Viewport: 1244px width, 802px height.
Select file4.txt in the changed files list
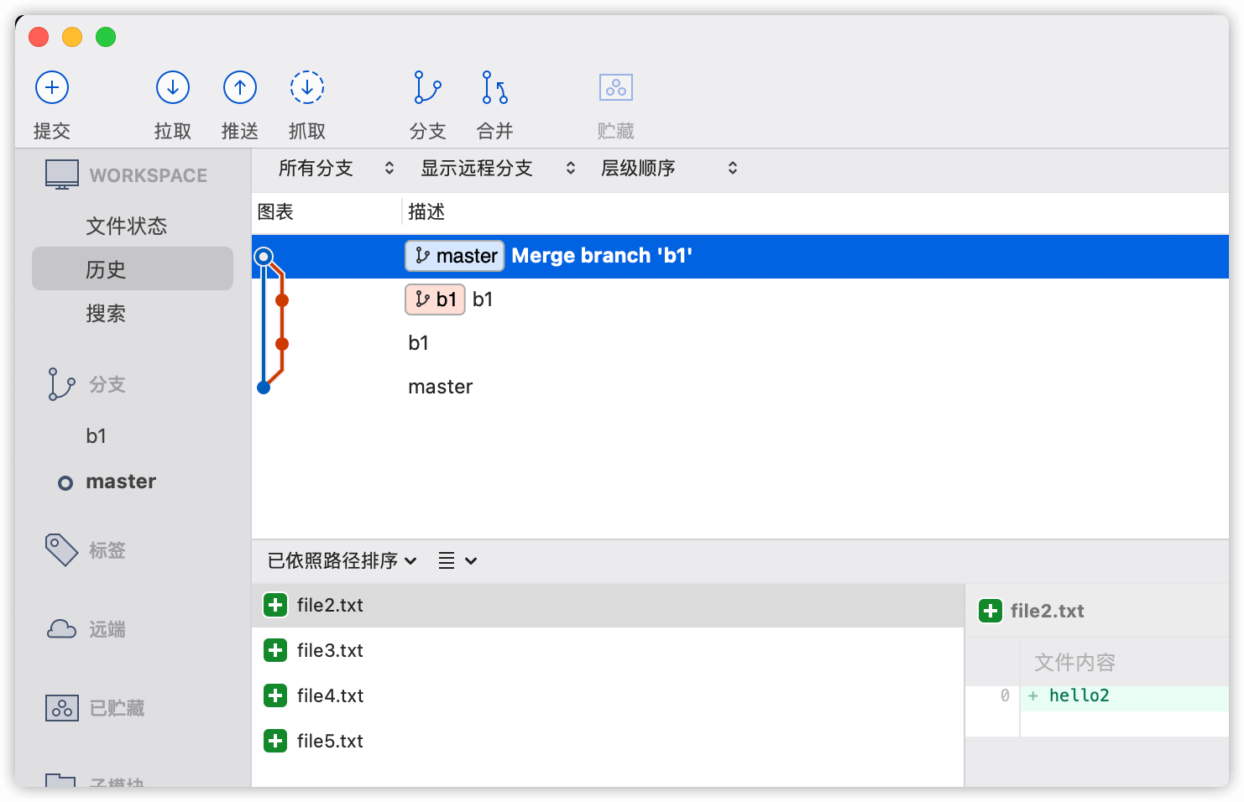330,695
